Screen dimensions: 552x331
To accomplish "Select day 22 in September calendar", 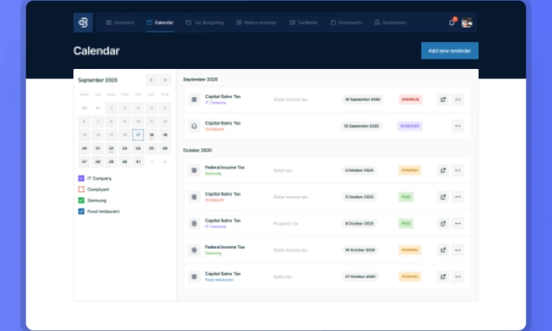I will [111, 148].
